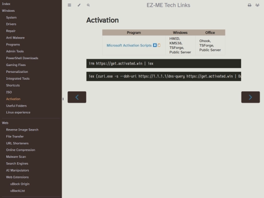Open the Microsoft Activation Scripts link
This screenshot has height=198, width=264.
[x=129, y=45]
